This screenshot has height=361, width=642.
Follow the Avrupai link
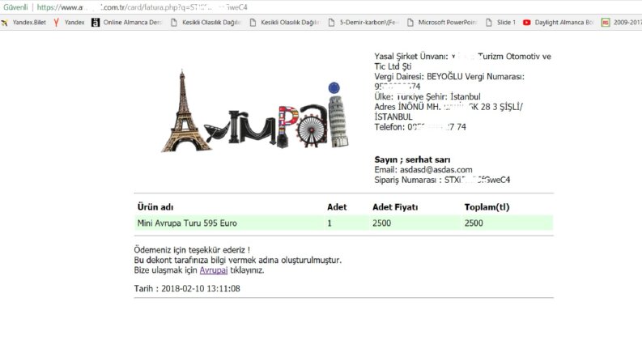(213, 270)
